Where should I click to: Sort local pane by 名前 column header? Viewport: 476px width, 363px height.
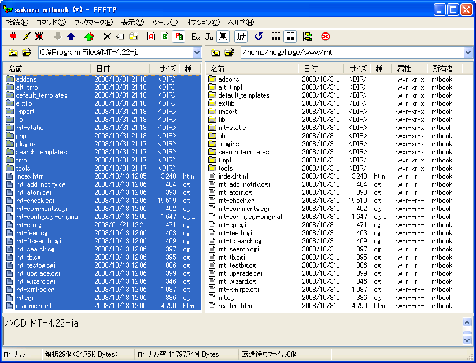point(47,69)
